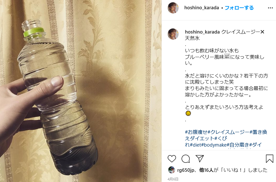276x182 pixels.
Task: Click the water bottle photo
Action: [x=81, y=91]
